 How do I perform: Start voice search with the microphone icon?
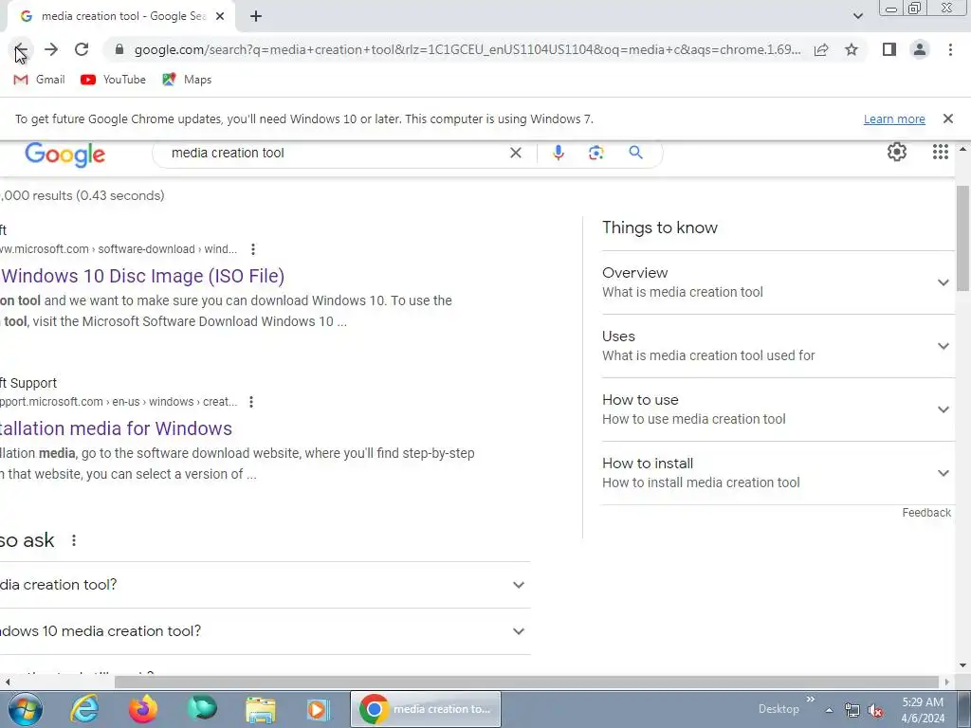point(558,153)
